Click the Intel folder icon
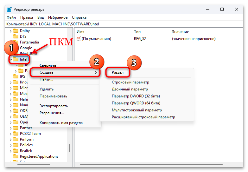Screen dimensions: 248x172 tap(16, 59)
